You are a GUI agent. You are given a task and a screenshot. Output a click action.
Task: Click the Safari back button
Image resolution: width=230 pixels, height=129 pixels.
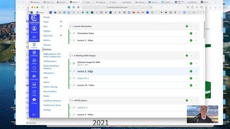click(48, 7)
